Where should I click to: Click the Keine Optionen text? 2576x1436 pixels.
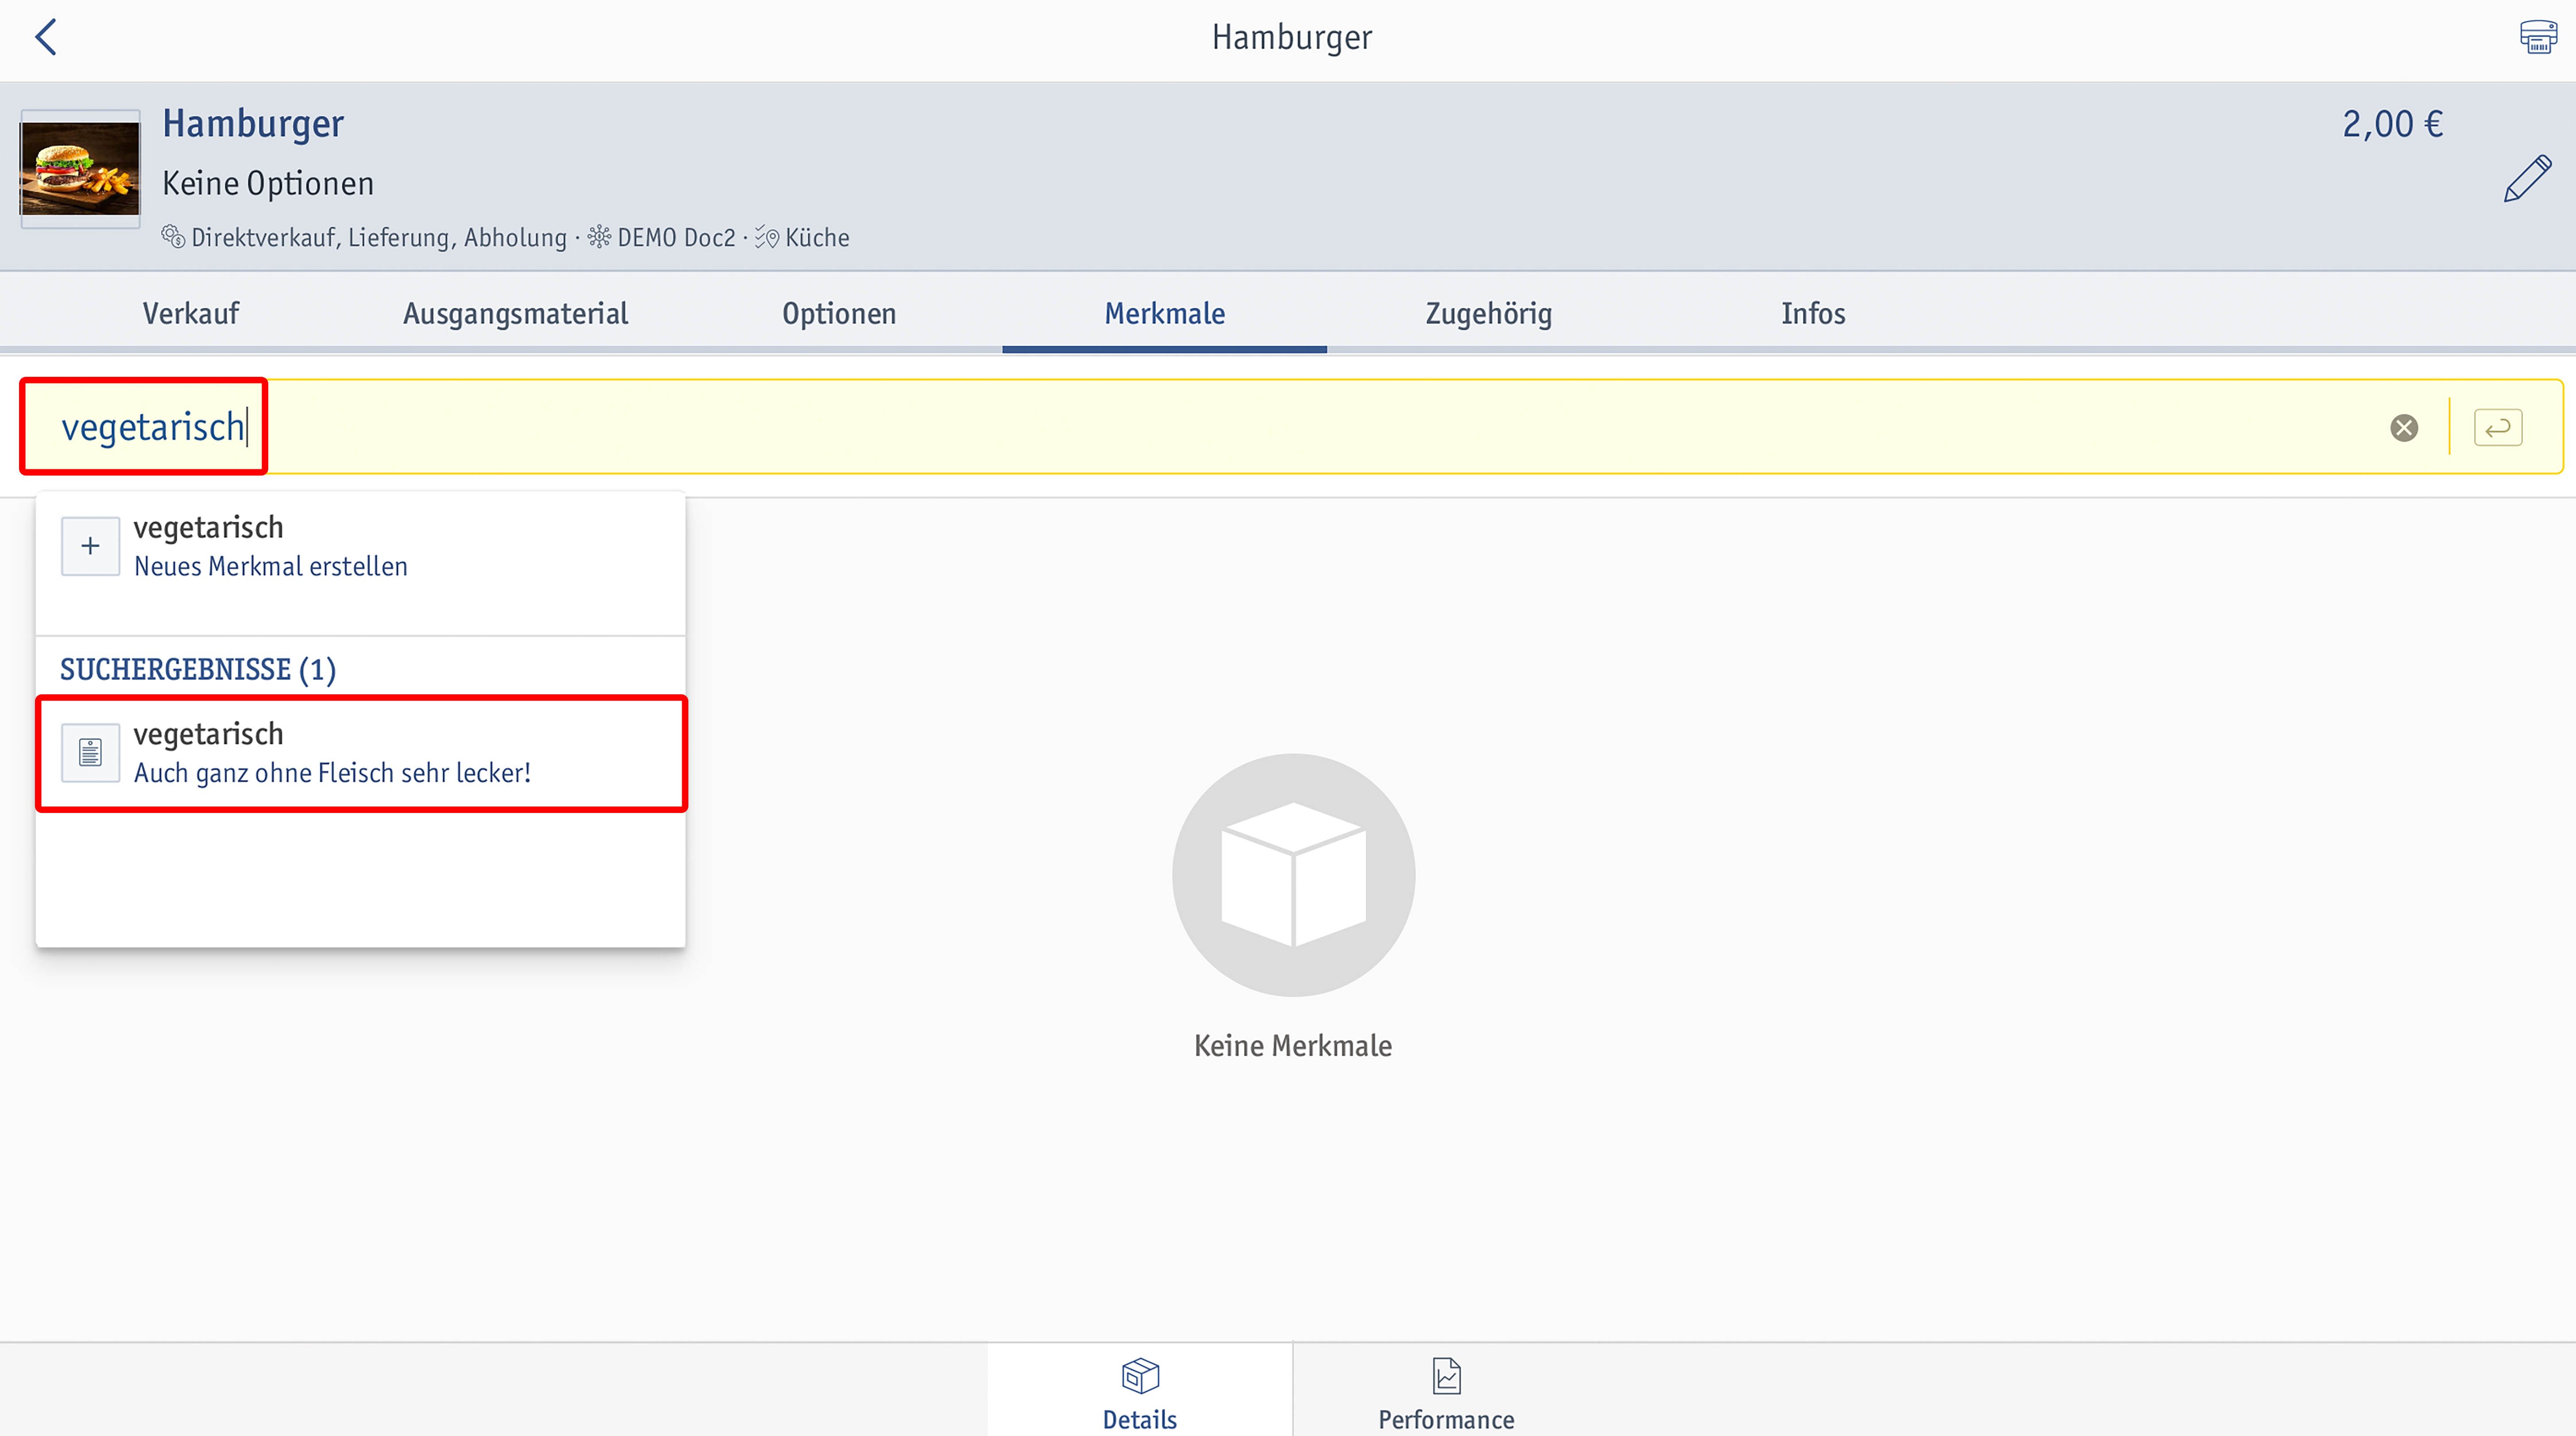268,184
